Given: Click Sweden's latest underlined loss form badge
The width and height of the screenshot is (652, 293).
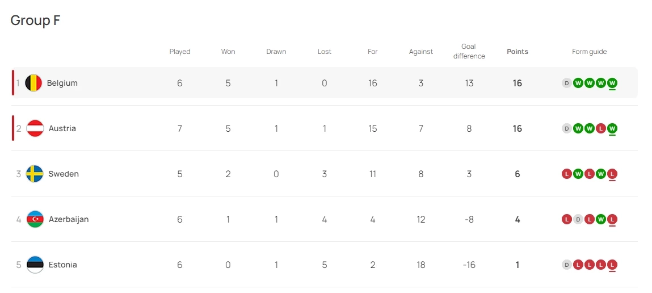Looking at the screenshot, I should pyautogui.click(x=612, y=174).
